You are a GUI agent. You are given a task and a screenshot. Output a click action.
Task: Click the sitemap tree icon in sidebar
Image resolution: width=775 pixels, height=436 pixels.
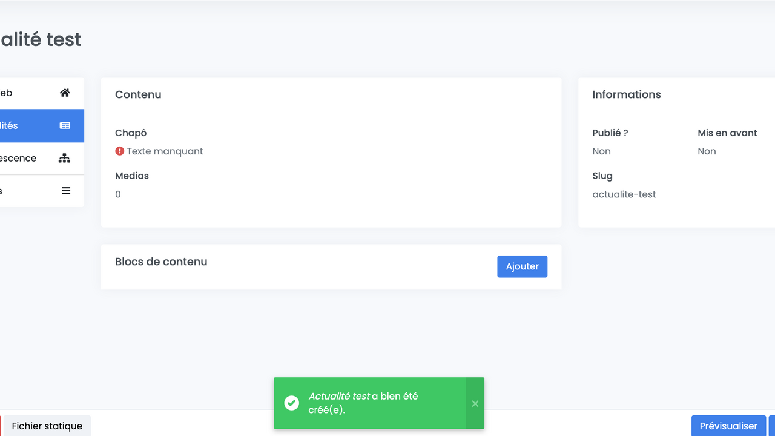pos(64,158)
